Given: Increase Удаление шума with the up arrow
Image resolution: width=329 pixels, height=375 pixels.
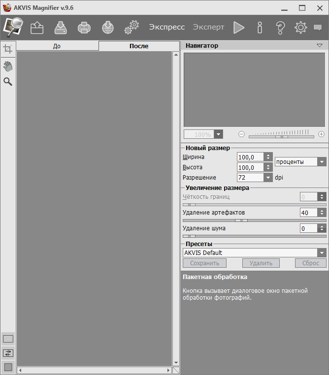Looking at the screenshot, I should point(322,226).
